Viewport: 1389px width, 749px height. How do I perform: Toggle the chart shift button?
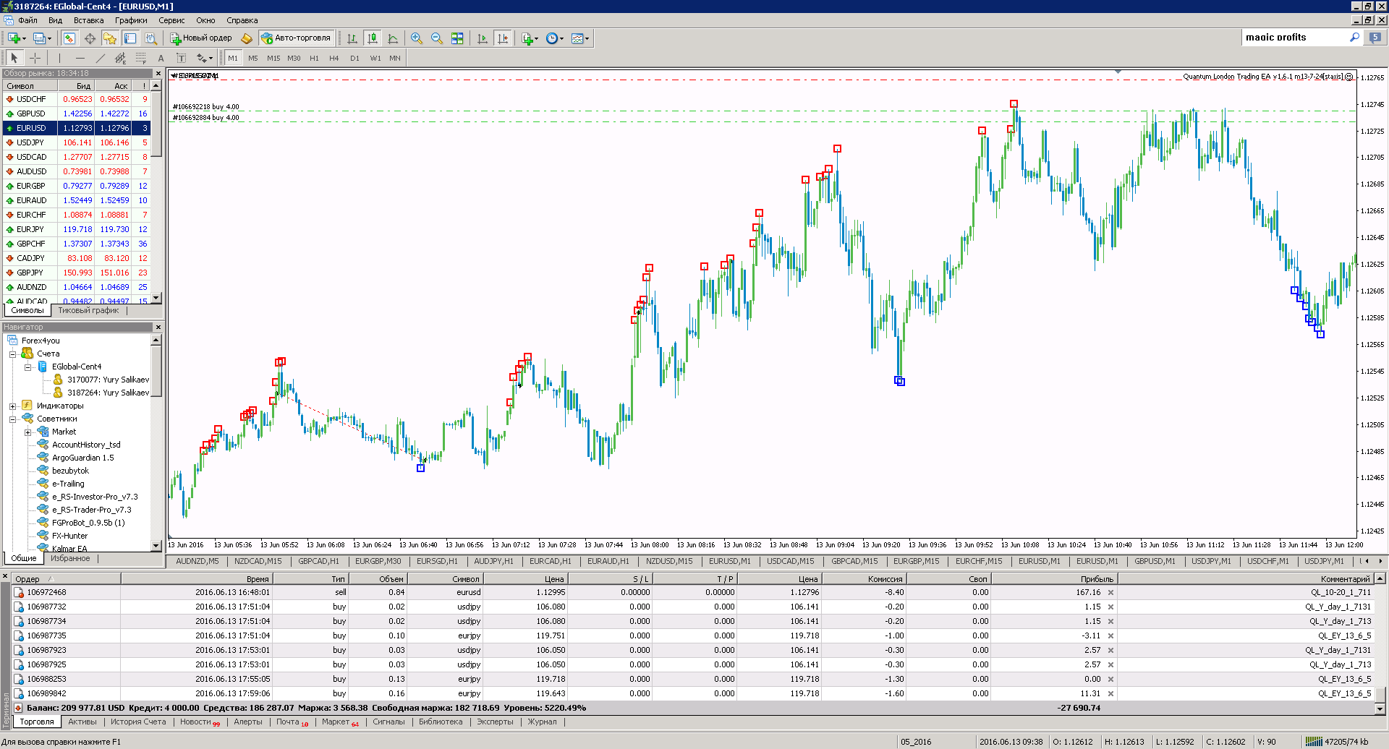(503, 38)
